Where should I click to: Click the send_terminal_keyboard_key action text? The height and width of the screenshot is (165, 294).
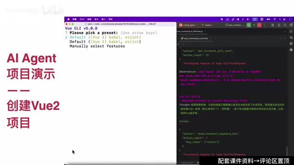click(218, 134)
